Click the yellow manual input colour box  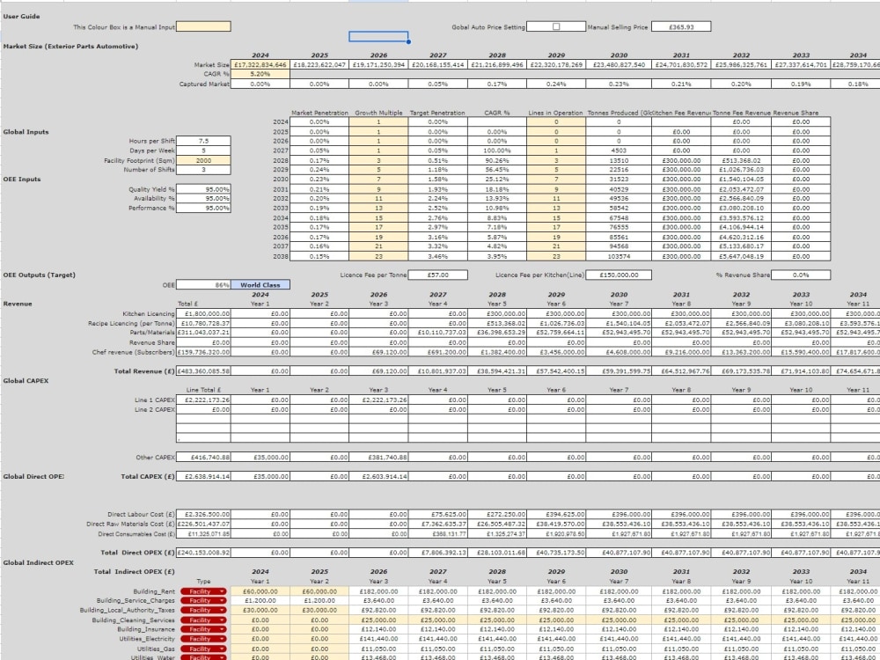pyautogui.click(x=203, y=26)
